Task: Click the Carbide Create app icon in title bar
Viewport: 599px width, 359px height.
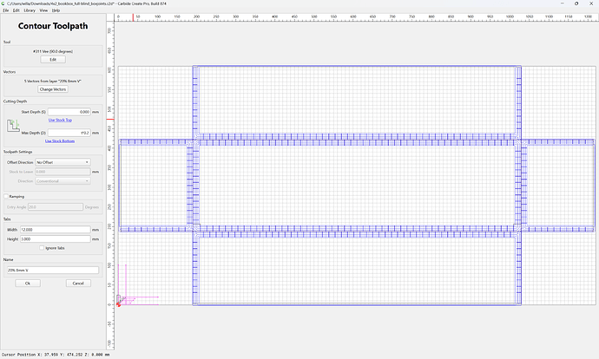Action: pyautogui.click(x=3, y=3)
